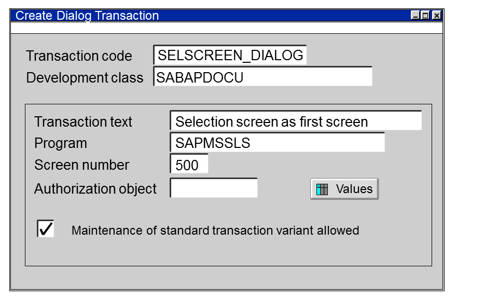
Task: Click the table icon on the Values button
Action: click(x=322, y=189)
